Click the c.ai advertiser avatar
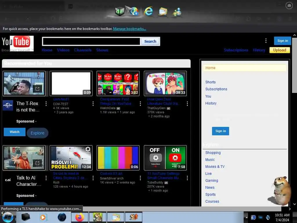 click(8, 180)
